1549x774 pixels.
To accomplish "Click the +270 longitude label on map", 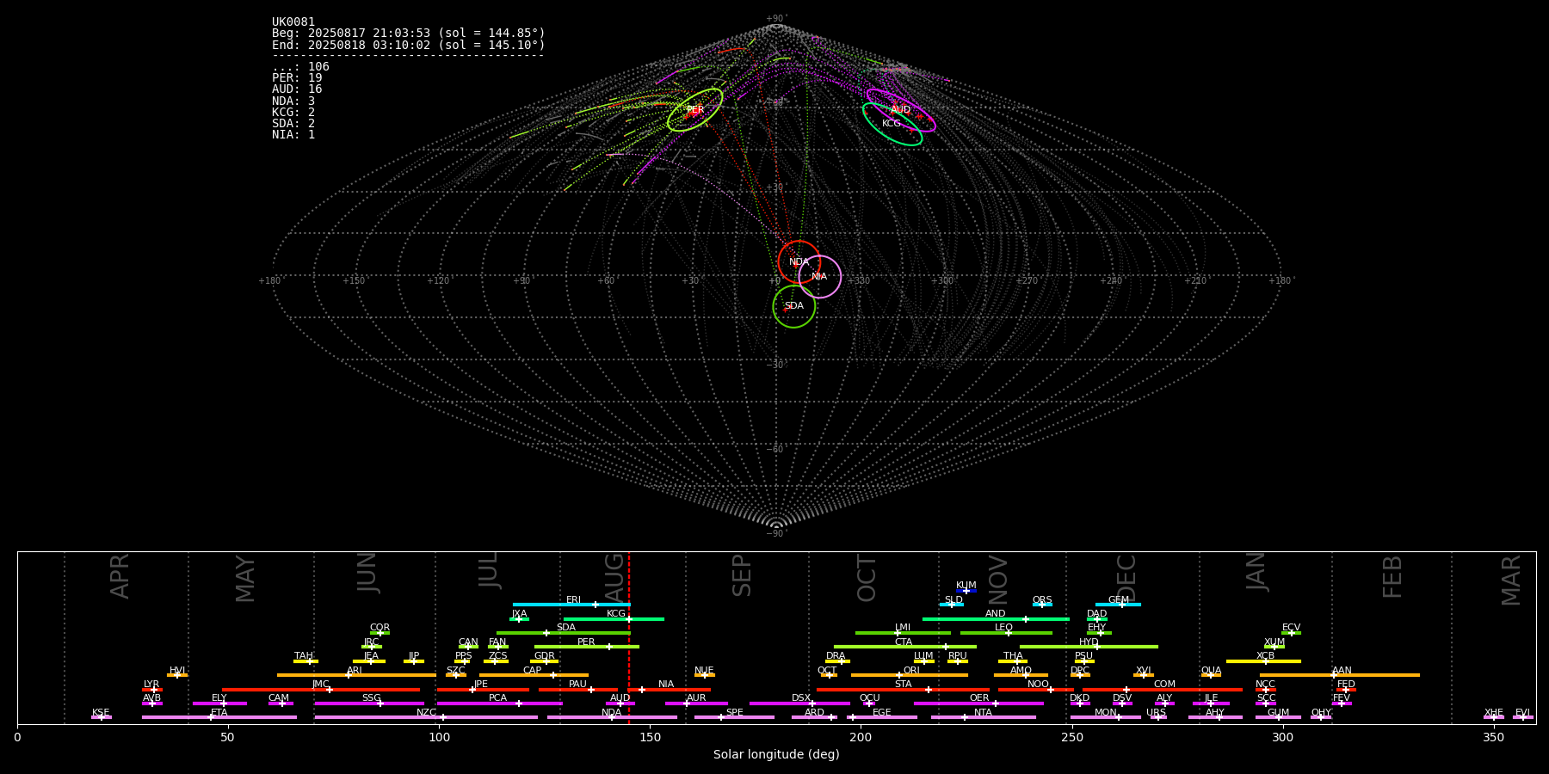I will [x=1027, y=281].
